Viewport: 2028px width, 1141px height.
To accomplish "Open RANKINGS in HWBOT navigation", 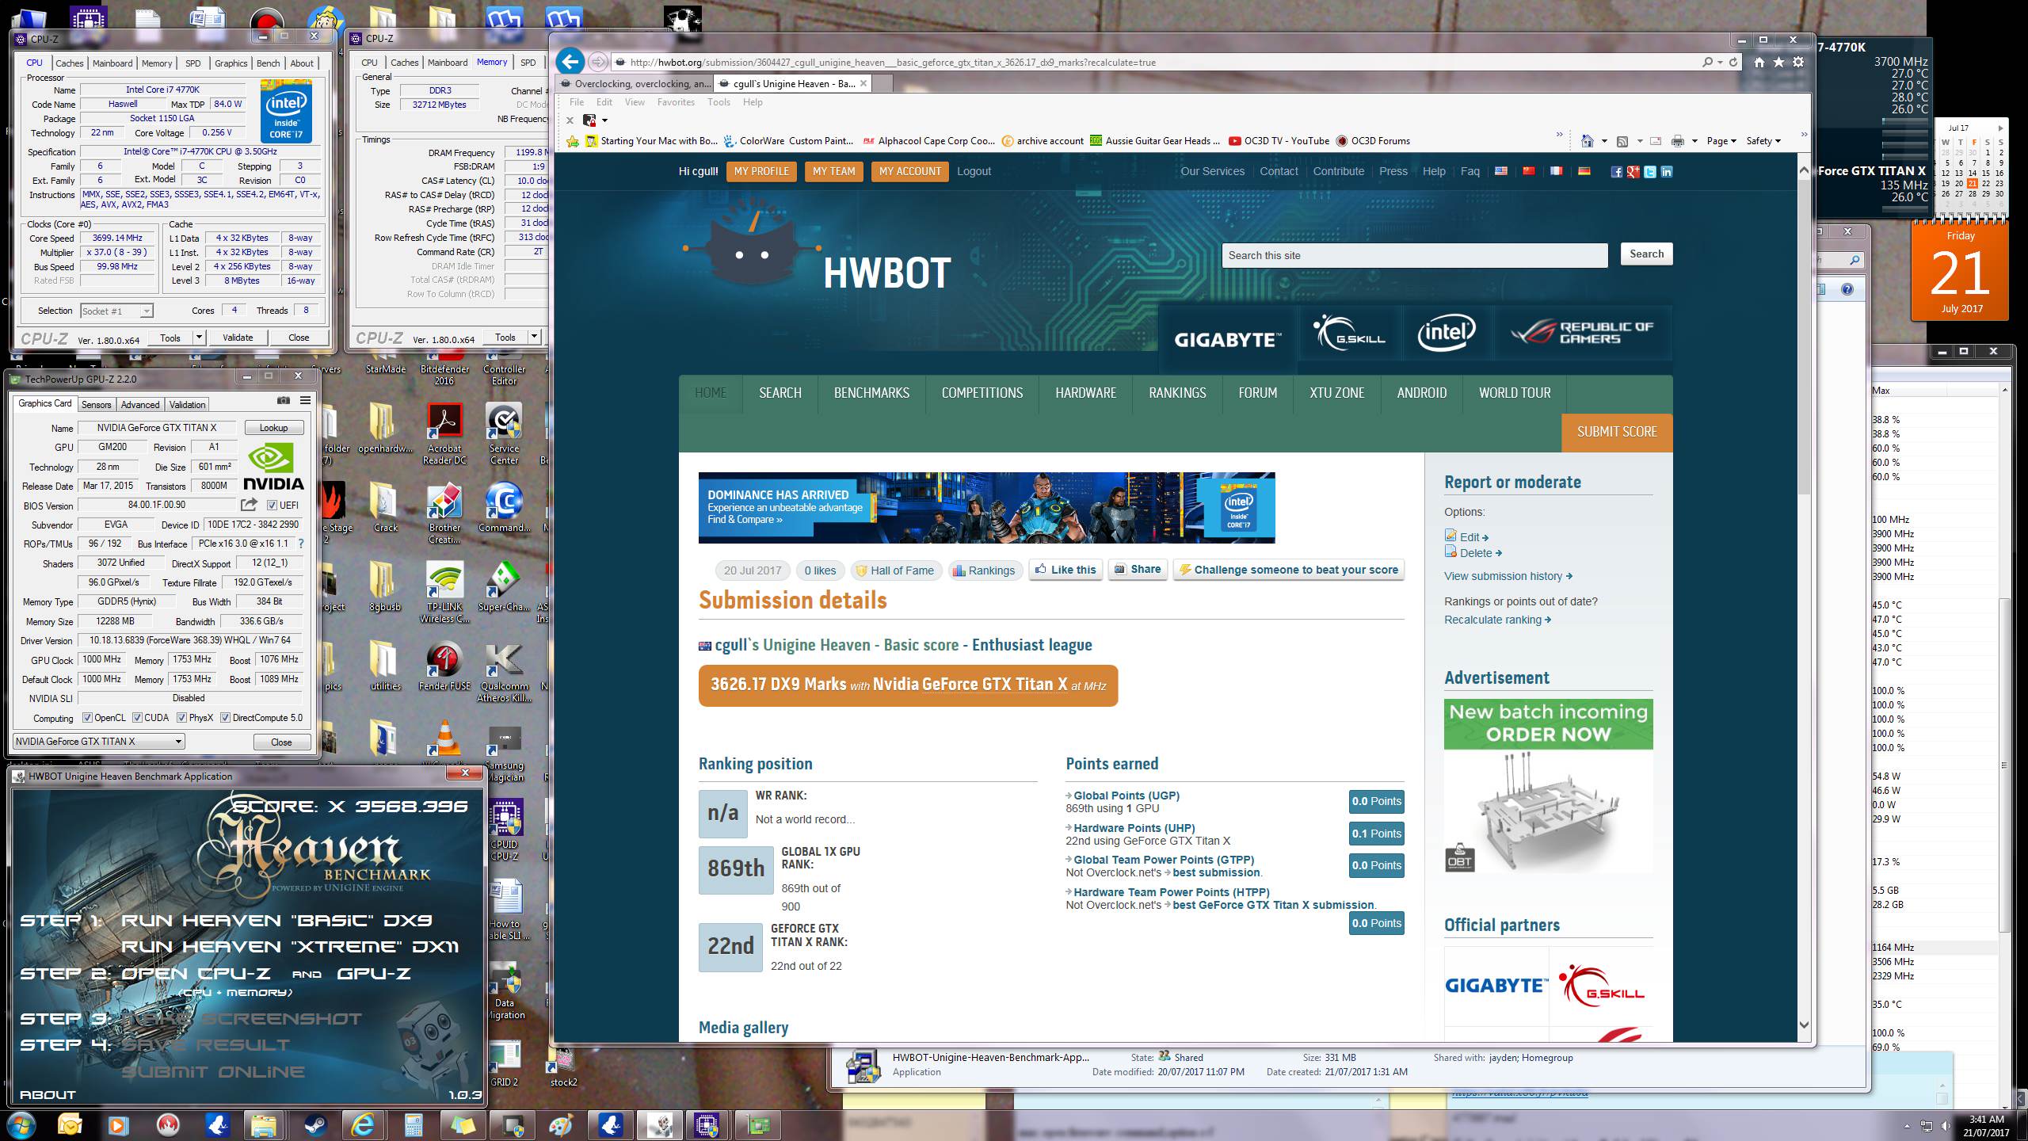I will point(1177,393).
